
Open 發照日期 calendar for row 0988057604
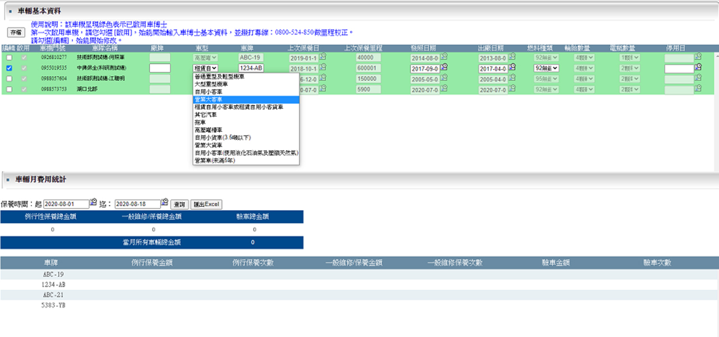444,78
